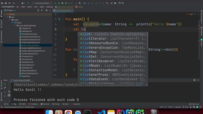This screenshot has width=203, height=114.
Task: Rerun with Run panel green play icon
Action: pos(5,84)
